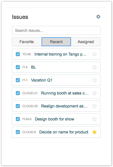The image size is (113, 167).
Task: Open issue Decide on name for product
Action: (x=64, y=132)
